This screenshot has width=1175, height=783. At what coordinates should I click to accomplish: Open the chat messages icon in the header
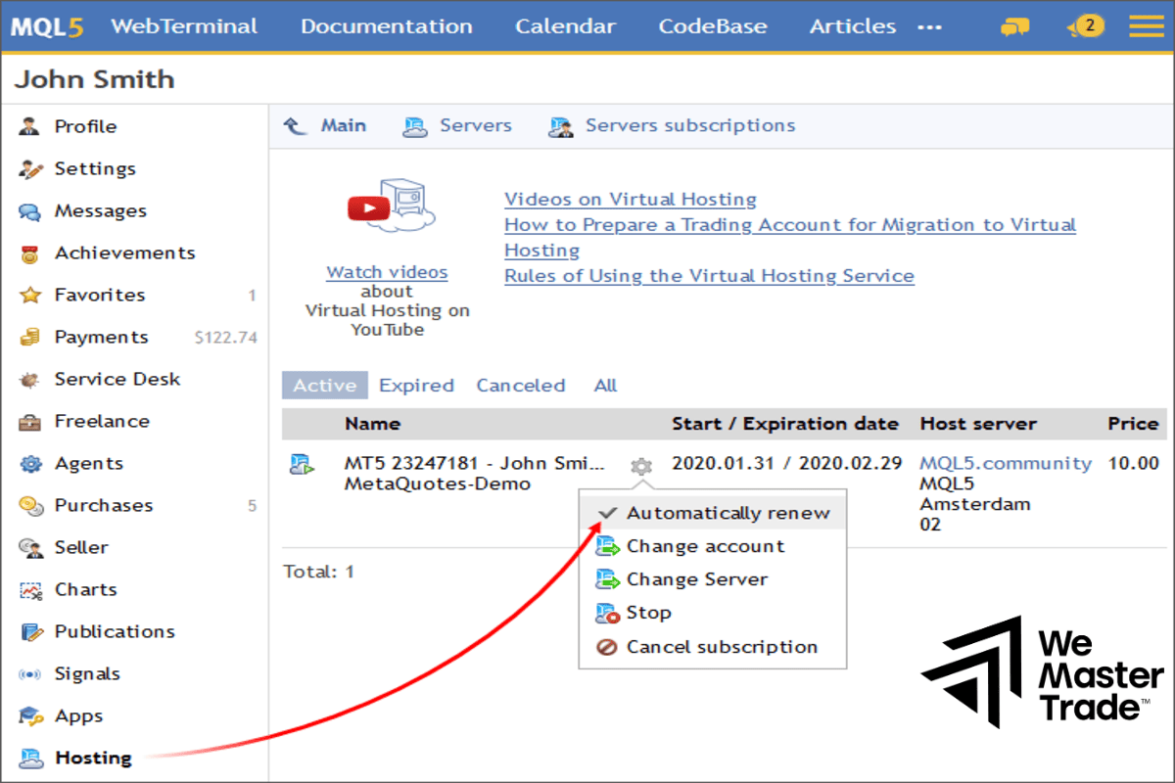pos(1014,26)
